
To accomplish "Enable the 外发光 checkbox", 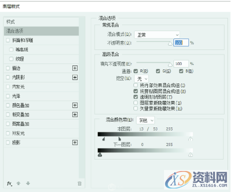I will (x=8, y=133).
